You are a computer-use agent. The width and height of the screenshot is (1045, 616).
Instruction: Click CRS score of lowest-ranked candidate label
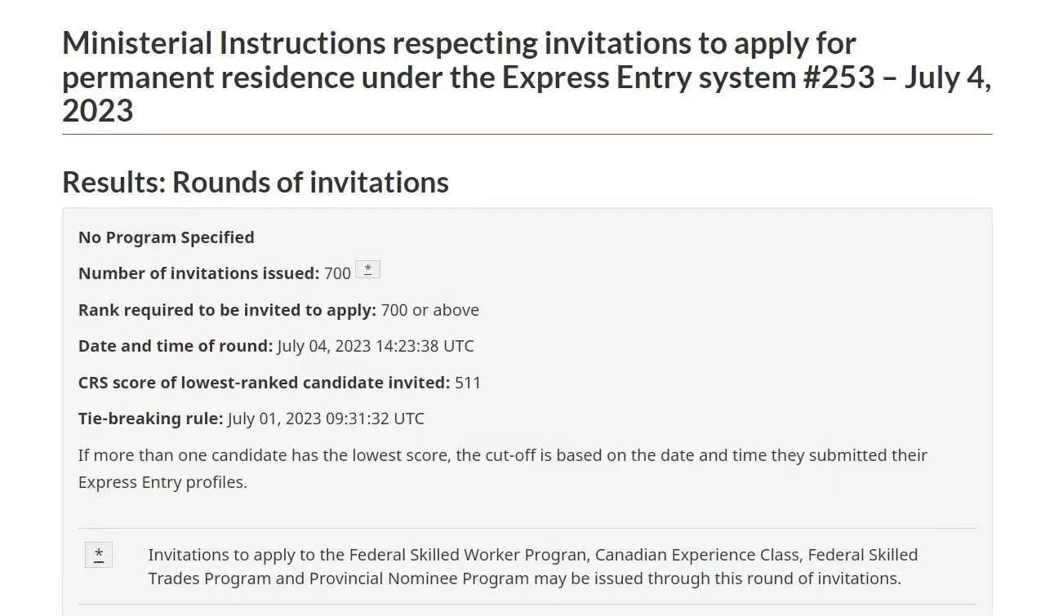[x=265, y=383]
